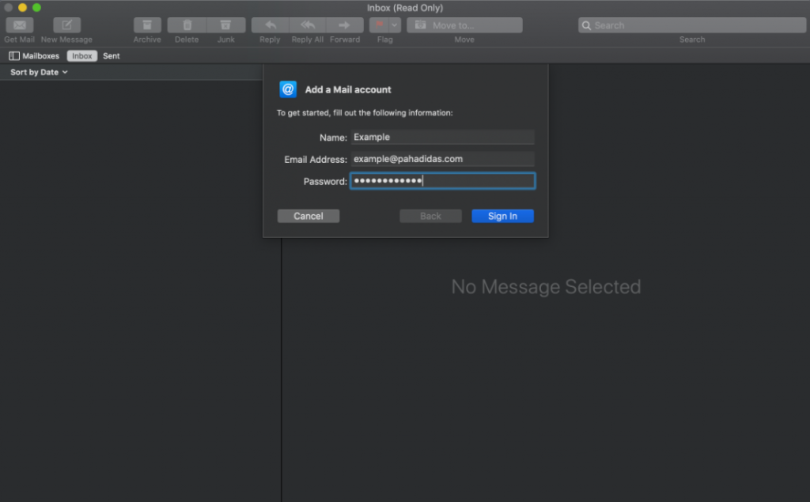The height and width of the screenshot is (502, 810).
Task: Compose with the New Message icon
Action: pos(66,25)
